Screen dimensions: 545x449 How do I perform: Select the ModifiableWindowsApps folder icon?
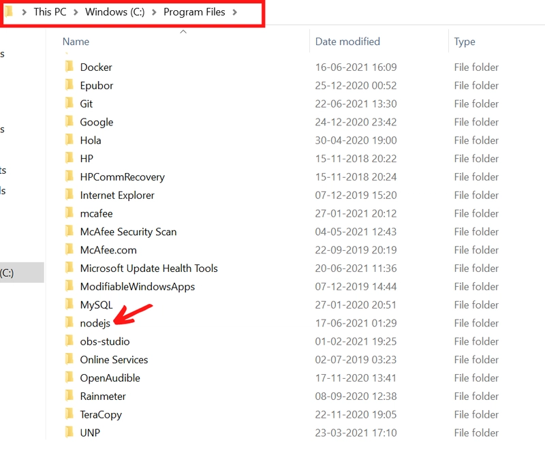pyautogui.click(x=69, y=285)
